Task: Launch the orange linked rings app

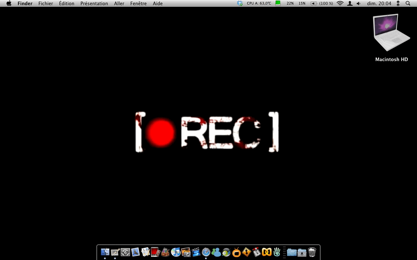Action: (x=267, y=252)
